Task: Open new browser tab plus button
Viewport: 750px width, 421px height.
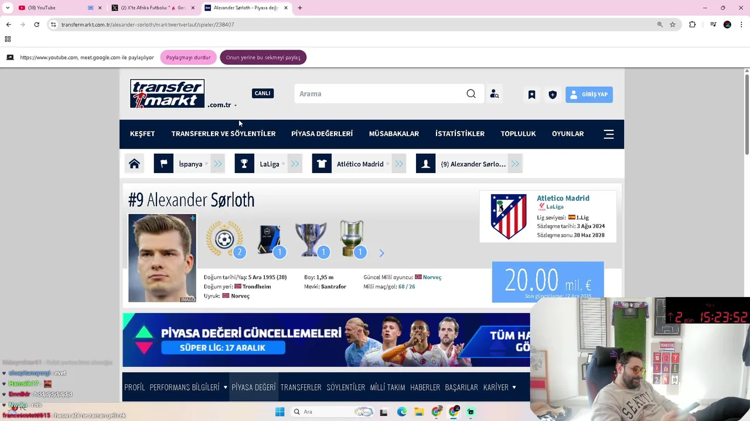Action: pyautogui.click(x=300, y=8)
